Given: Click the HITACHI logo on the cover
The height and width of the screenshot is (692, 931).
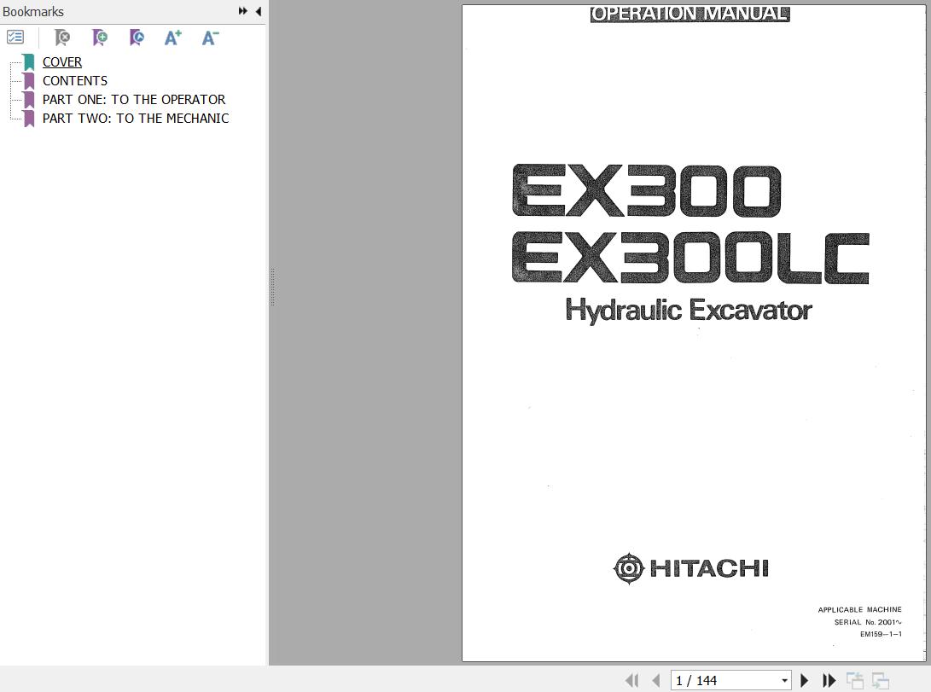Looking at the screenshot, I should (x=690, y=568).
